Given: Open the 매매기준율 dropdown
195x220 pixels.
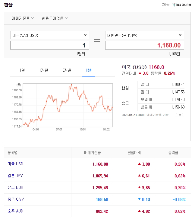Looking at the screenshot, I should click(x=23, y=18).
